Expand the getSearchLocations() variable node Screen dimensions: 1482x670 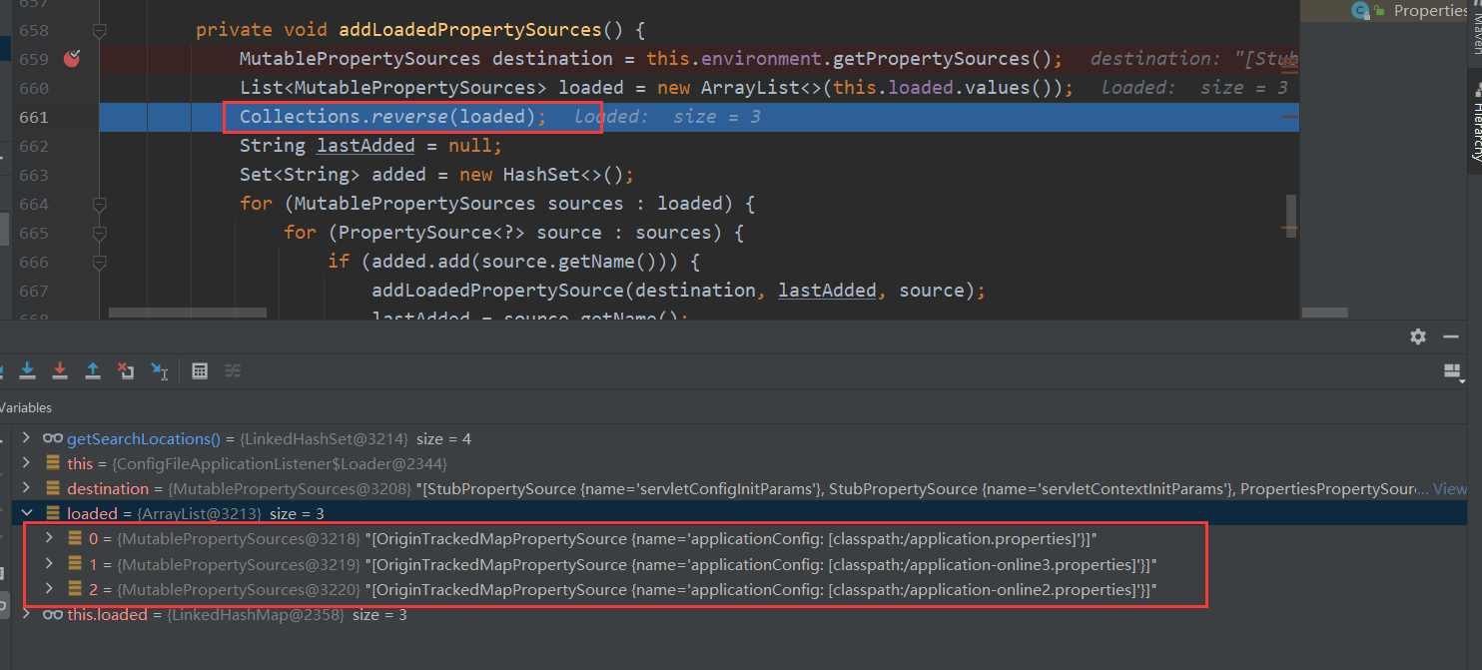coord(26,439)
